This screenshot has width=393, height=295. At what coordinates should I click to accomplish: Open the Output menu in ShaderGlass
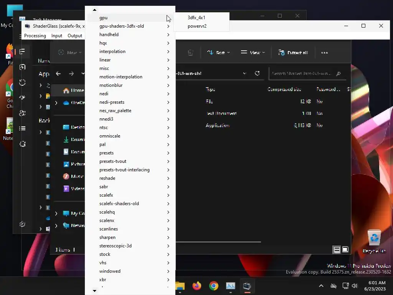[75, 36]
